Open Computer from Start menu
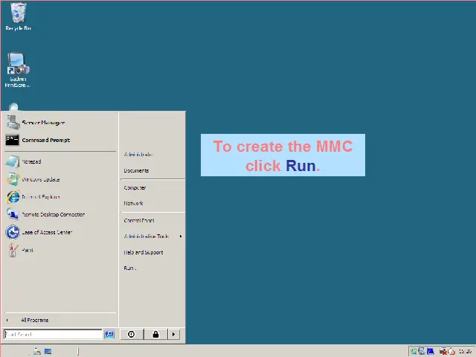Image resolution: width=476 pixels, height=357 pixels. pyautogui.click(x=135, y=187)
